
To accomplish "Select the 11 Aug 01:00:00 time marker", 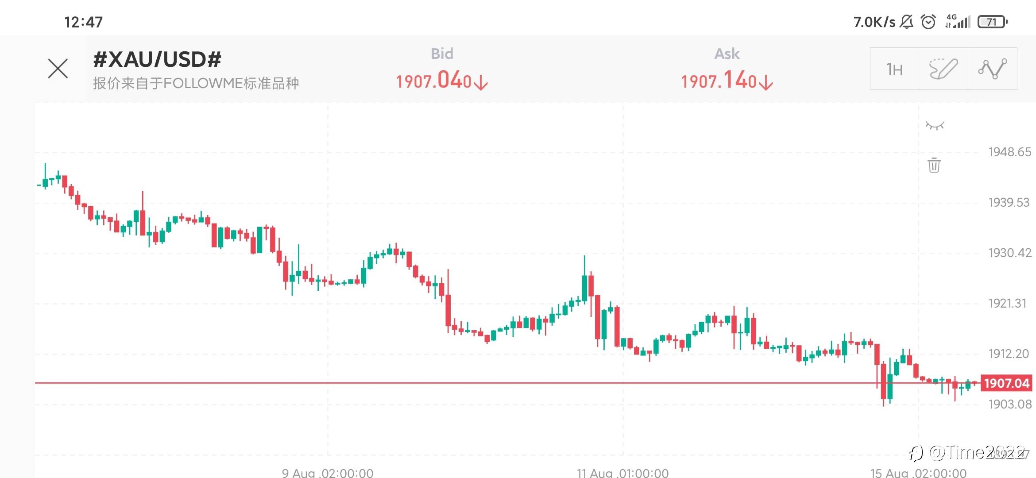I will tap(622, 473).
